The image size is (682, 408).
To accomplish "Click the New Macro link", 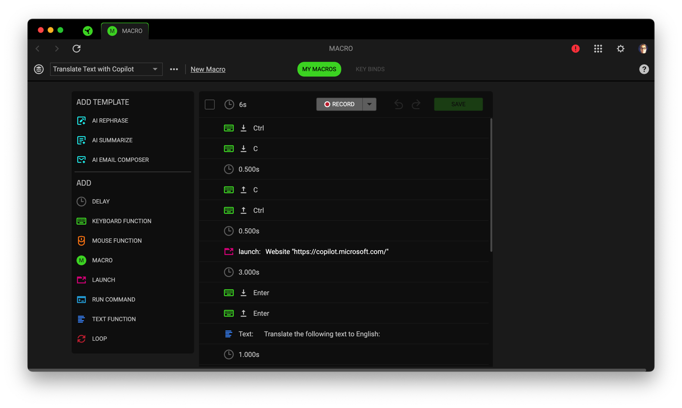I will click(x=208, y=69).
